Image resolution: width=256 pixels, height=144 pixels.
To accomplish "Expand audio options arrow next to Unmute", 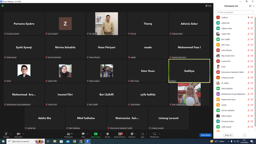I will click(x=10, y=134).
